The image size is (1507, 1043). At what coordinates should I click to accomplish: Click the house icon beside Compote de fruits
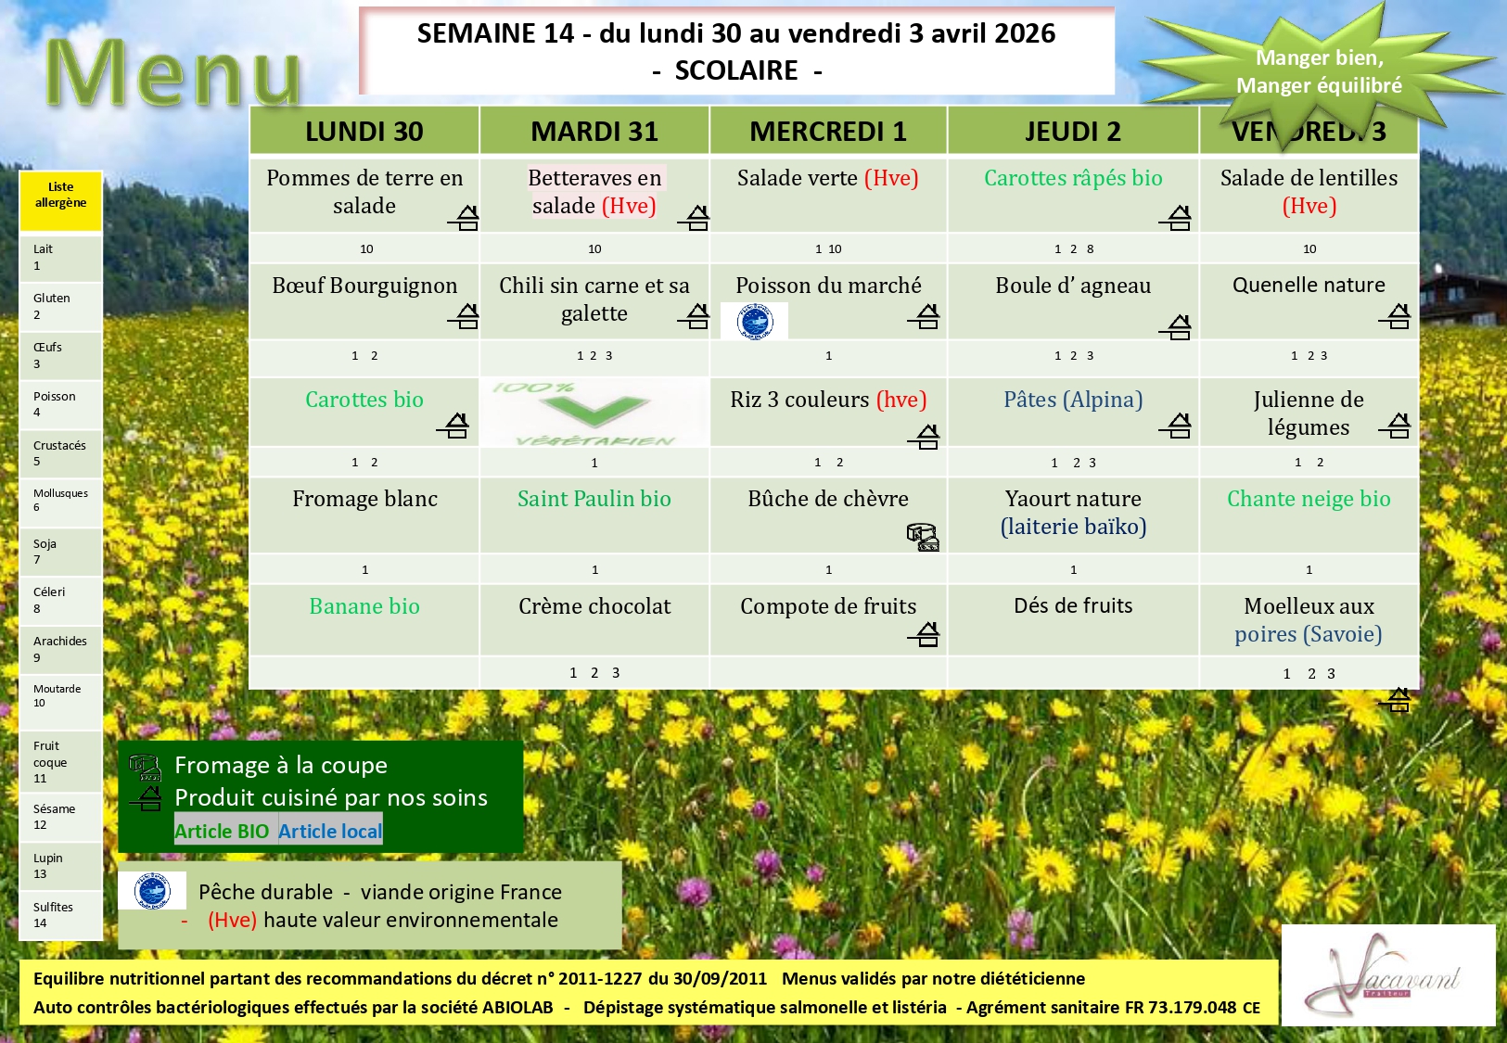(925, 634)
